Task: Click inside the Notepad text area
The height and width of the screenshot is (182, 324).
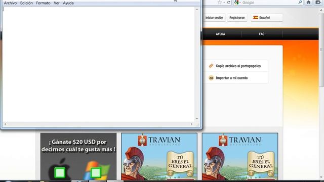Action: tap(99, 64)
